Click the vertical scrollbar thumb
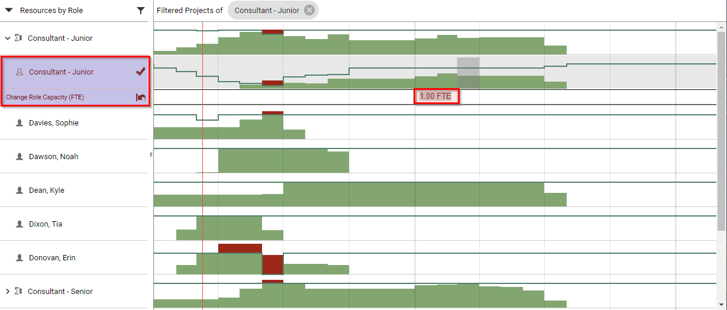 (722, 130)
